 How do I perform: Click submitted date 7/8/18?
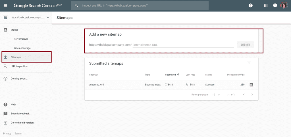click(168, 85)
